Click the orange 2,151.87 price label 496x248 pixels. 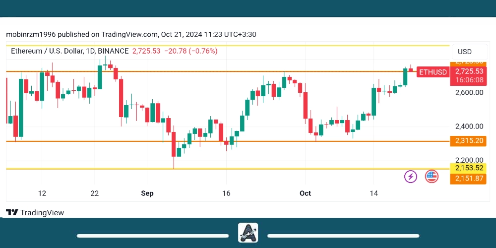click(x=469, y=179)
